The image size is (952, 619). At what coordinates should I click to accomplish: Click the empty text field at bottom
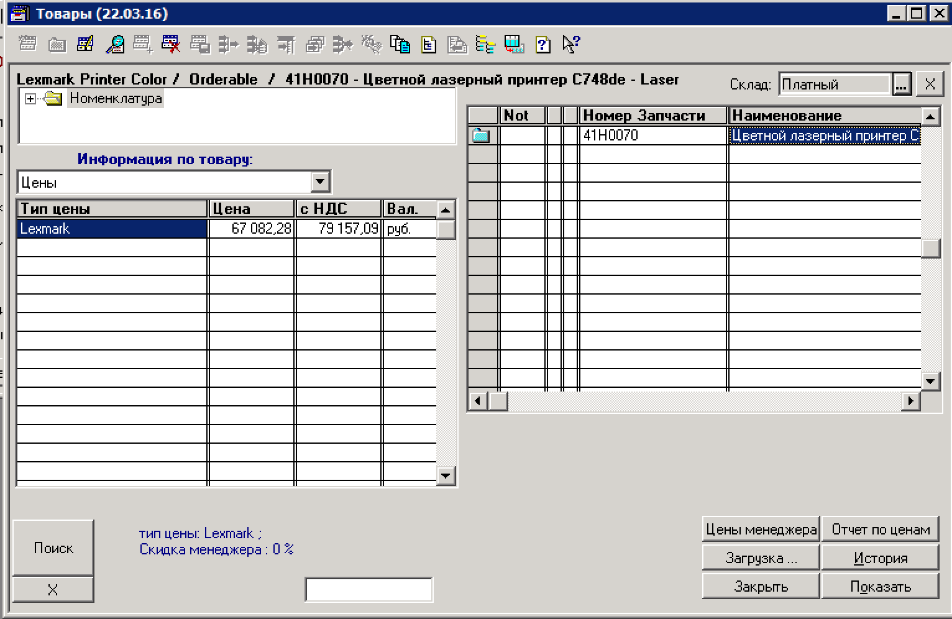tap(368, 589)
